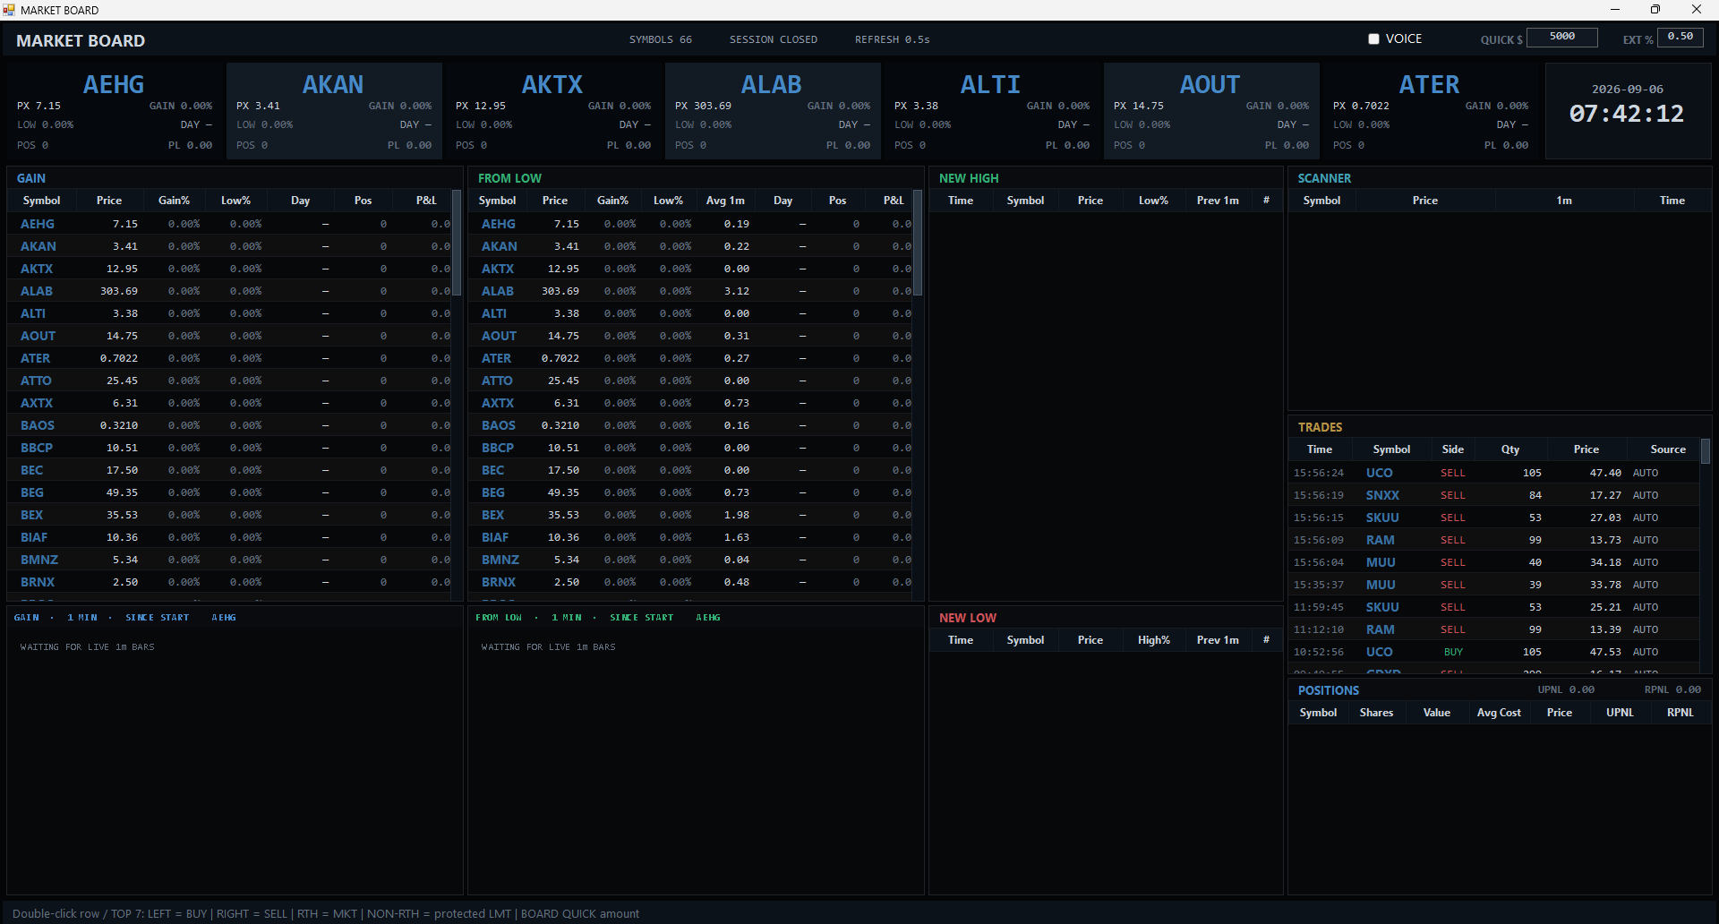Click the REFRESH 0.5s label
The width and height of the screenshot is (1719, 924).
[892, 39]
